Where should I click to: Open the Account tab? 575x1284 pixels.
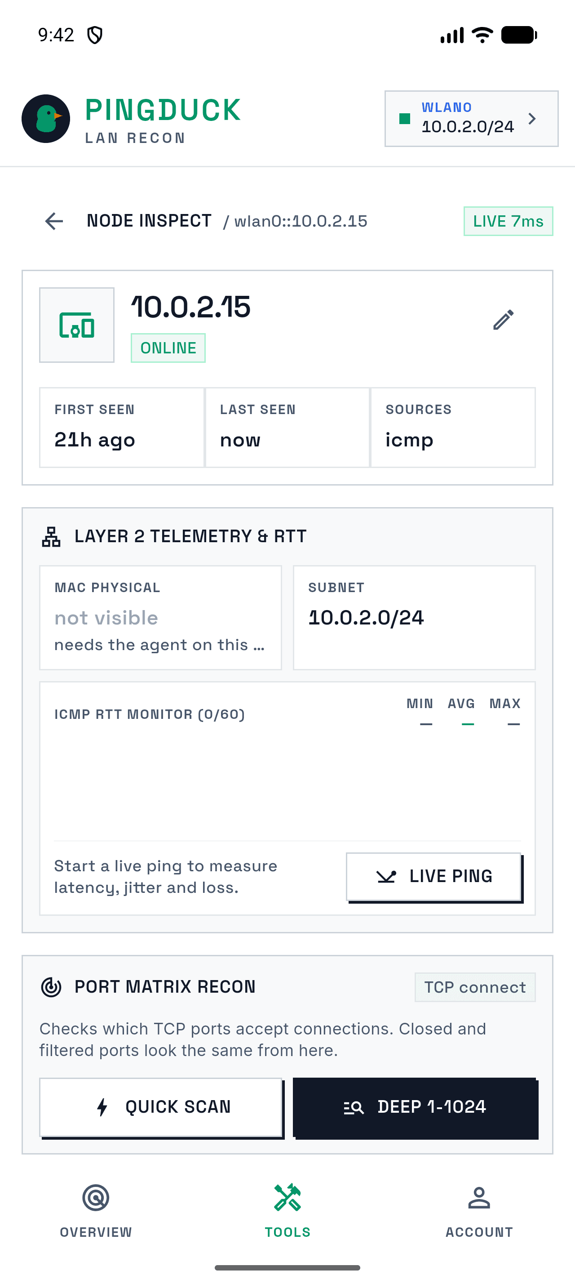click(479, 1211)
